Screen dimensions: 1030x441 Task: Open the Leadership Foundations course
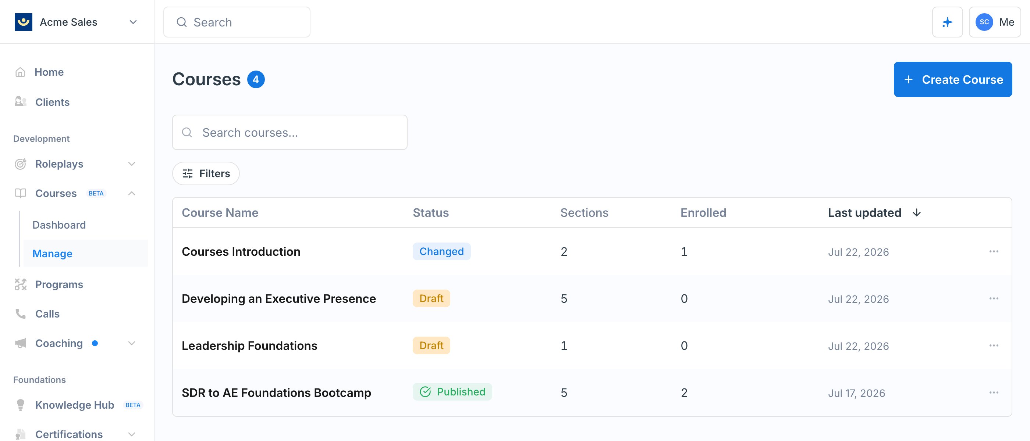[x=249, y=345]
